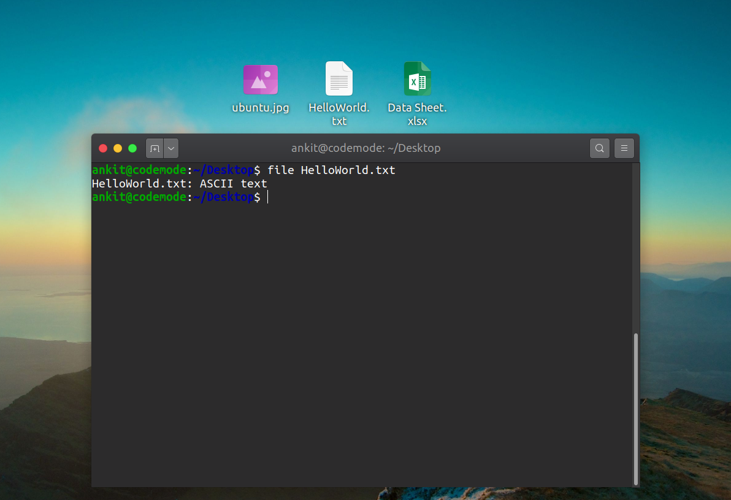Open the terminal hamburger menu

(x=624, y=148)
